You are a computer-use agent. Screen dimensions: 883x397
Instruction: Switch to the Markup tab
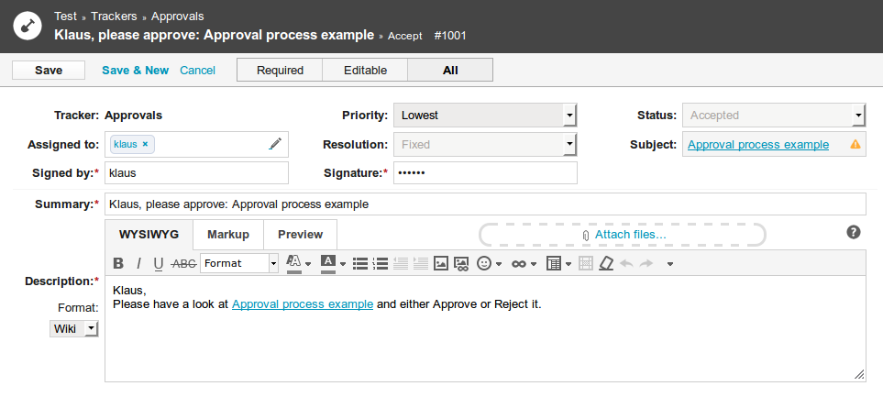[x=228, y=235]
